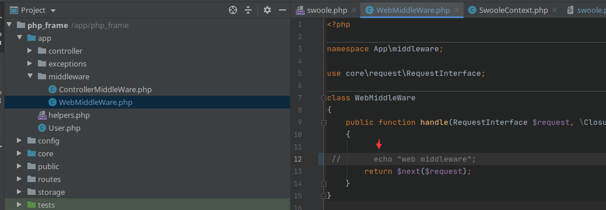Click the RequestInterface use statement
606x210 pixels.
click(406, 73)
